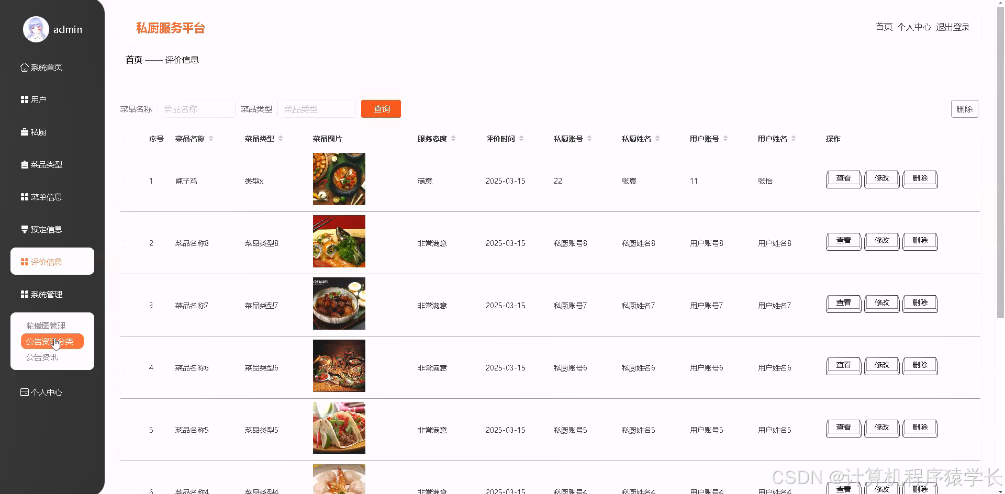Open the 预定信息 sidebar menu

click(x=42, y=229)
